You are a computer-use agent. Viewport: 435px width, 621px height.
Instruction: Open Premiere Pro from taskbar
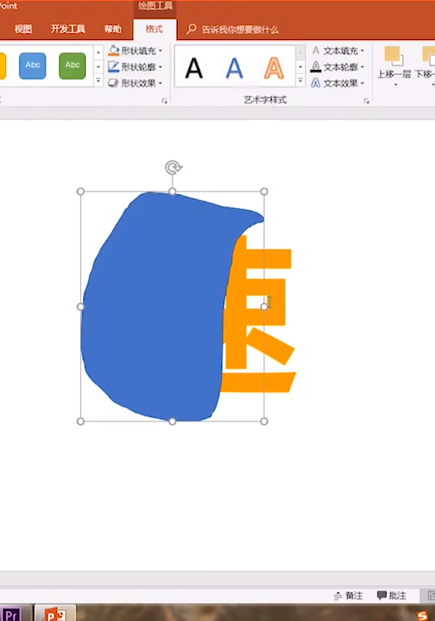pyautogui.click(x=11, y=614)
